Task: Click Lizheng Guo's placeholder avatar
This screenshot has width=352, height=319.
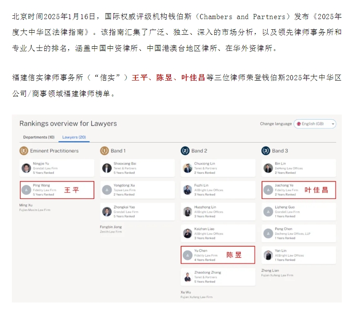Action: tap(268, 212)
